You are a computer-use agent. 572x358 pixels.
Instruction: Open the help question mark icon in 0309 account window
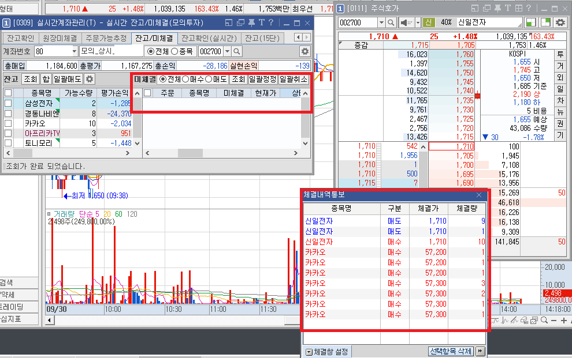[270, 23]
